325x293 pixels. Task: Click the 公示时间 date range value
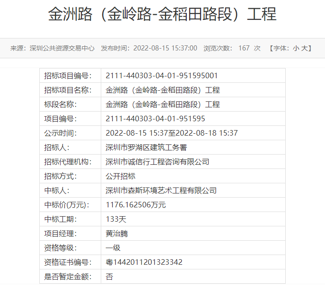click(172, 133)
